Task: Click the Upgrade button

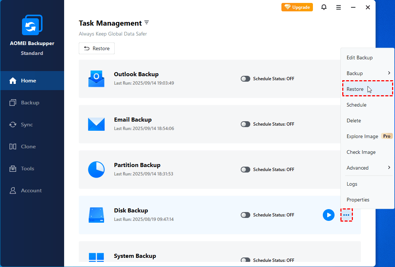Action: (x=297, y=7)
